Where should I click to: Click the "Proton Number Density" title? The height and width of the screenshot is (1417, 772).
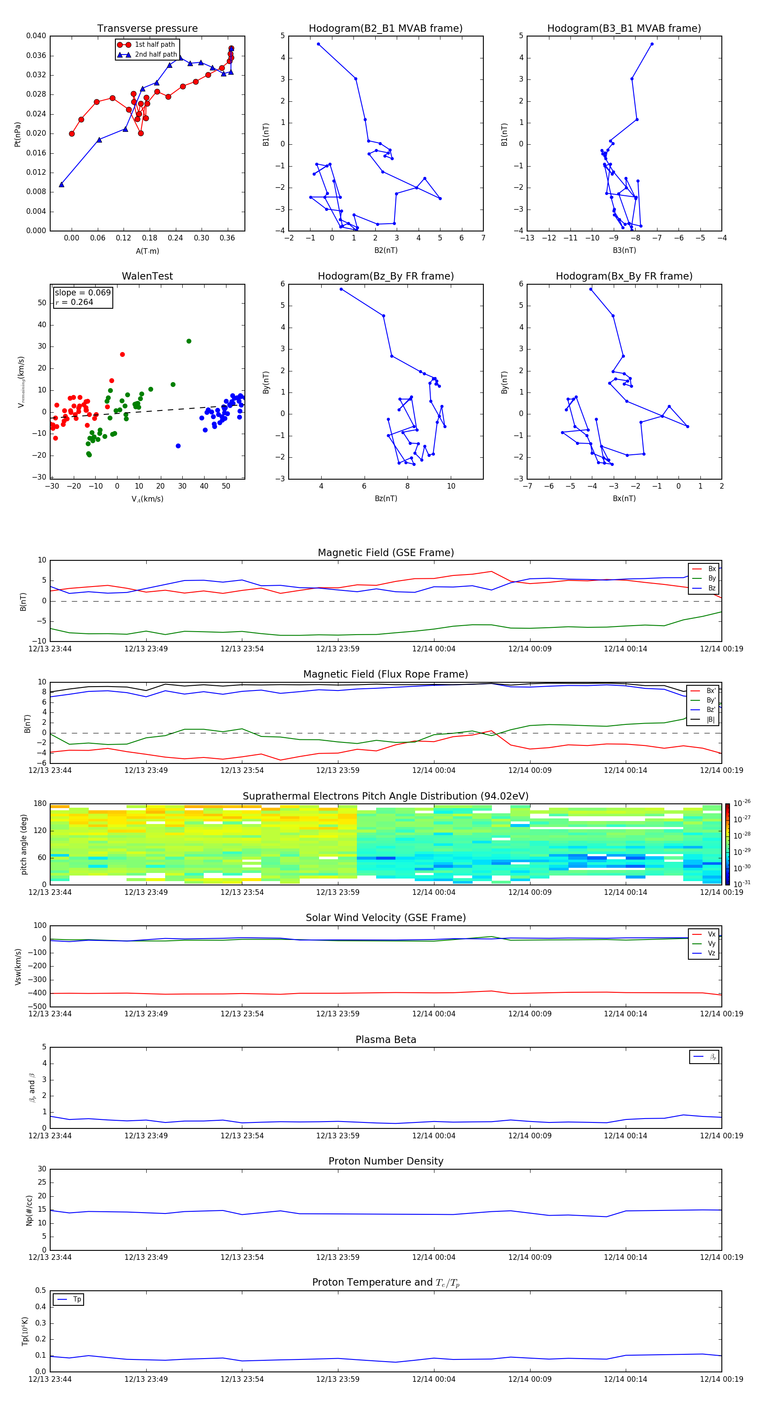click(386, 1161)
